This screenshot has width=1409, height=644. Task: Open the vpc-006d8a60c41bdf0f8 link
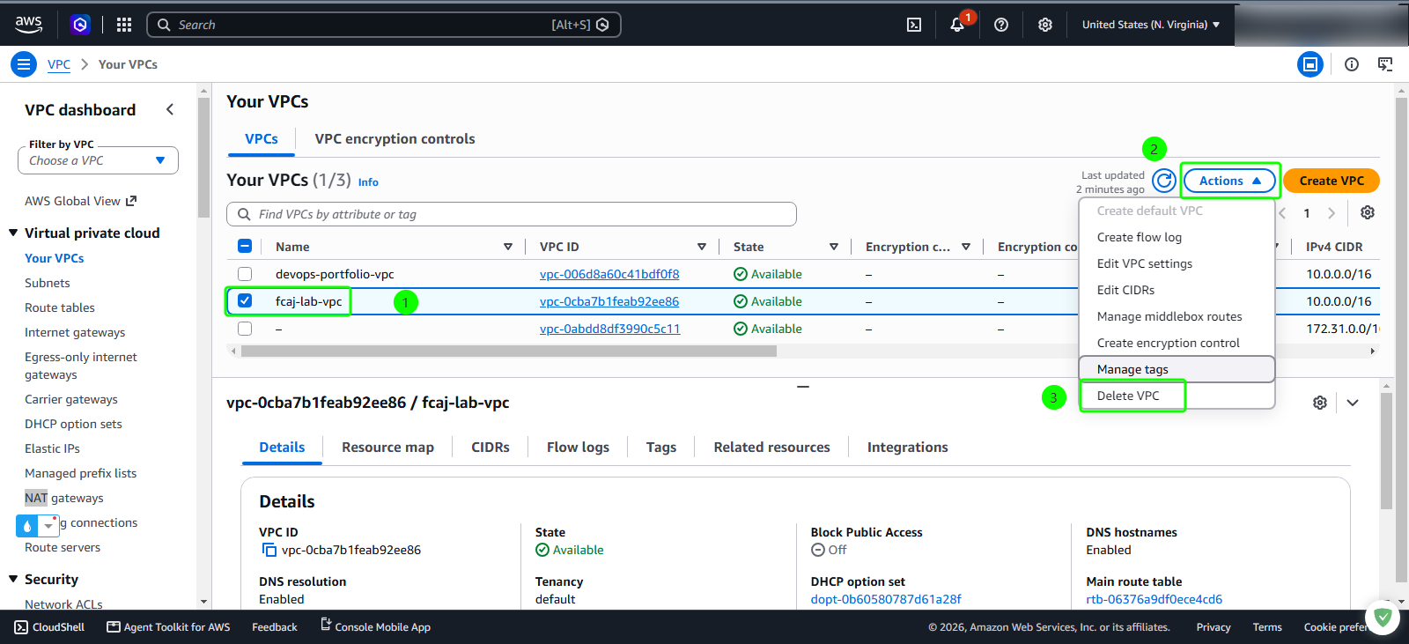click(609, 274)
